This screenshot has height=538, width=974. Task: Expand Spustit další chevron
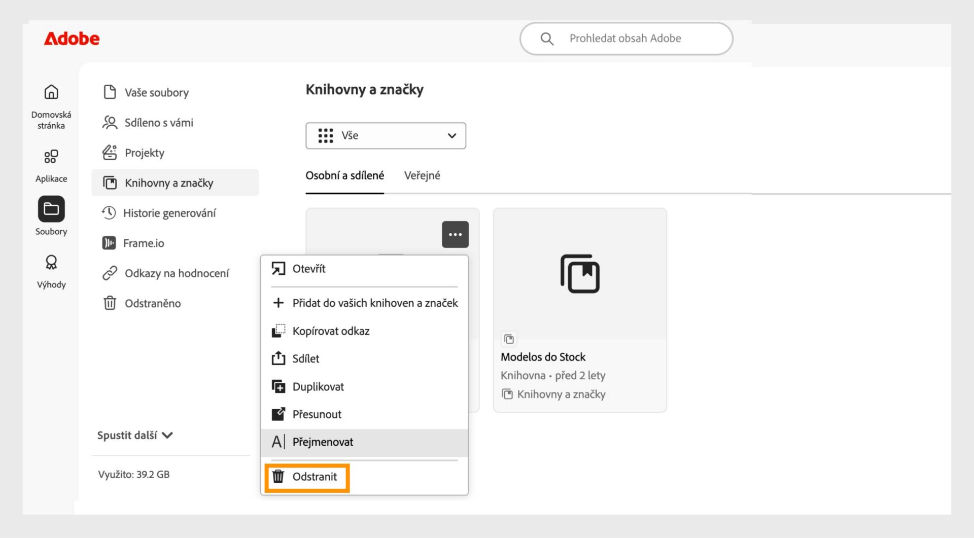167,435
